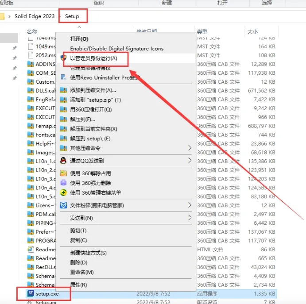Click the Tencent PC Manager shield icon
This screenshot has height=304, width=306.
point(63,205)
